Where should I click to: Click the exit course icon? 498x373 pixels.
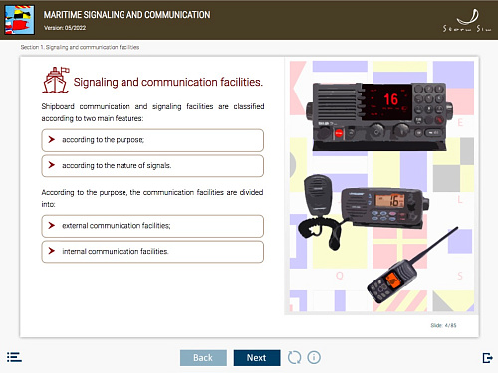coord(487,358)
